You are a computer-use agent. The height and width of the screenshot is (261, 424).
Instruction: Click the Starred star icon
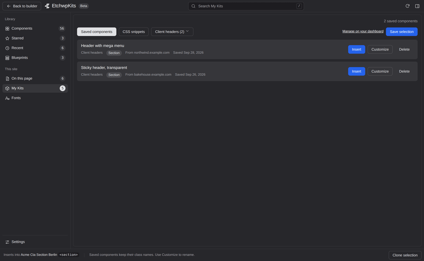pos(7,38)
